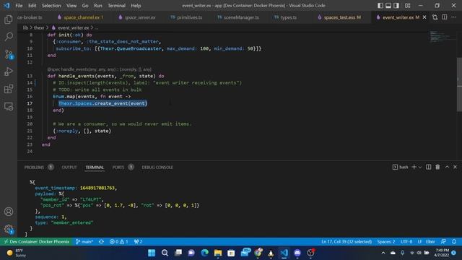462x260 pixels.
Task: Open the Terminal menu
Action: pos(116,6)
